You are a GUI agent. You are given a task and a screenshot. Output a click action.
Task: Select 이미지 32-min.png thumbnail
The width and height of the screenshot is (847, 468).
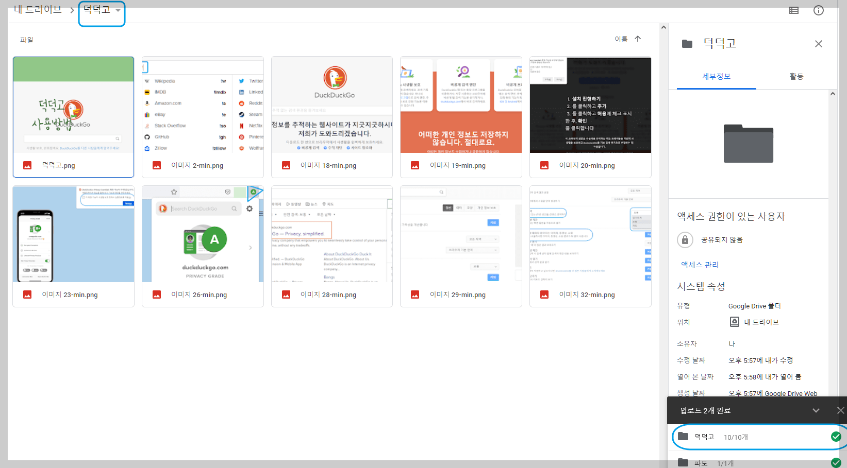590,234
